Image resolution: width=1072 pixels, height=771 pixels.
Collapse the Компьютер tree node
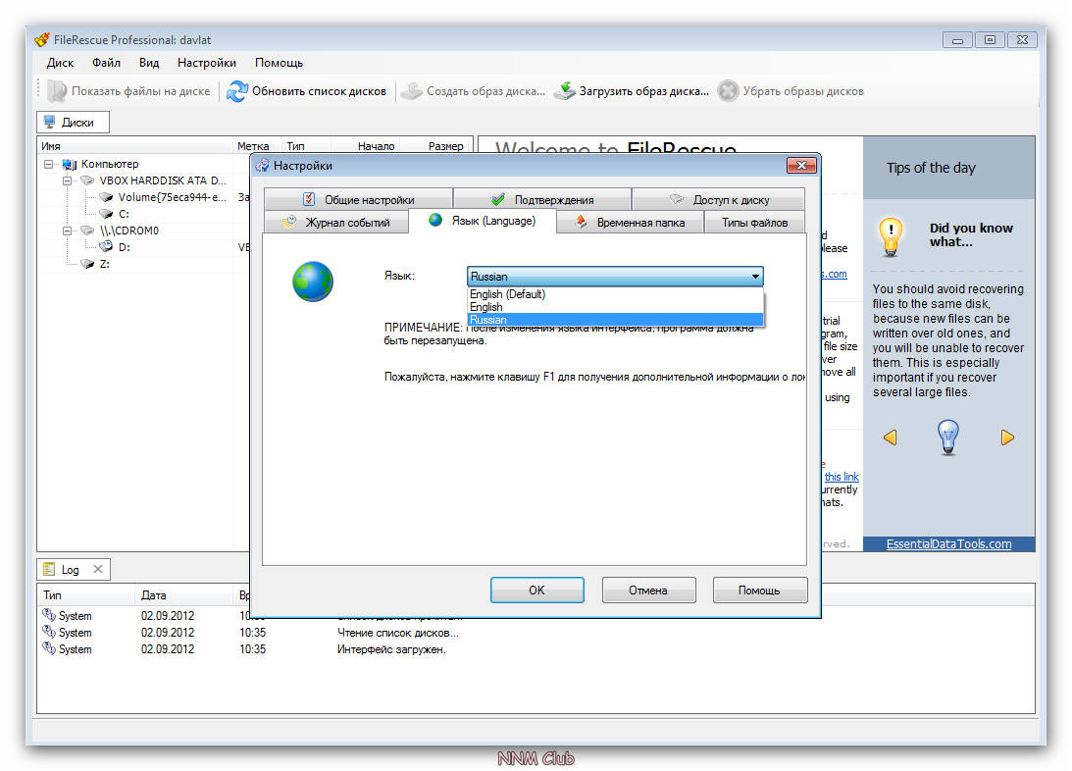coord(49,165)
